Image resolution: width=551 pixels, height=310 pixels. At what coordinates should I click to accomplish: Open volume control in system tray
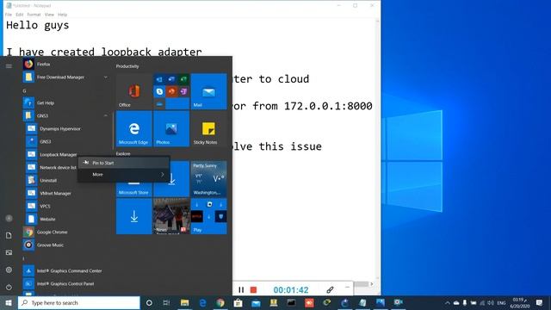point(491,302)
